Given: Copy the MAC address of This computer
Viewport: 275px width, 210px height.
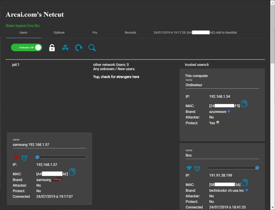Looking at the screenshot, I should tap(244, 103).
